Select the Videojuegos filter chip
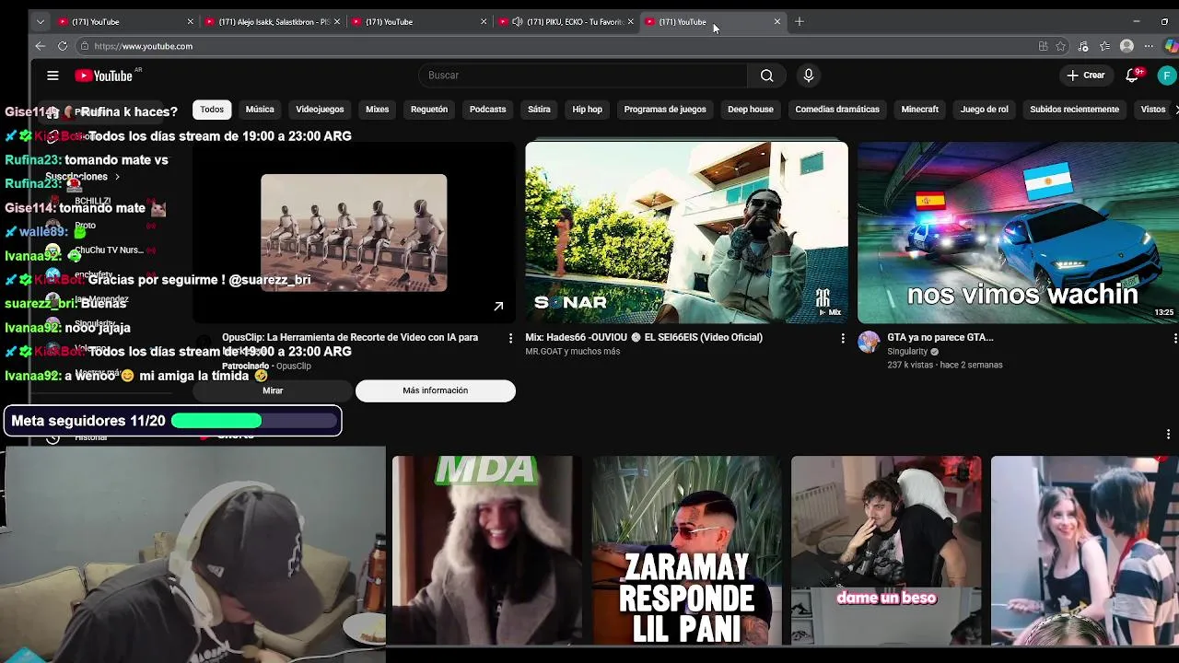1179x663 pixels. tap(320, 110)
